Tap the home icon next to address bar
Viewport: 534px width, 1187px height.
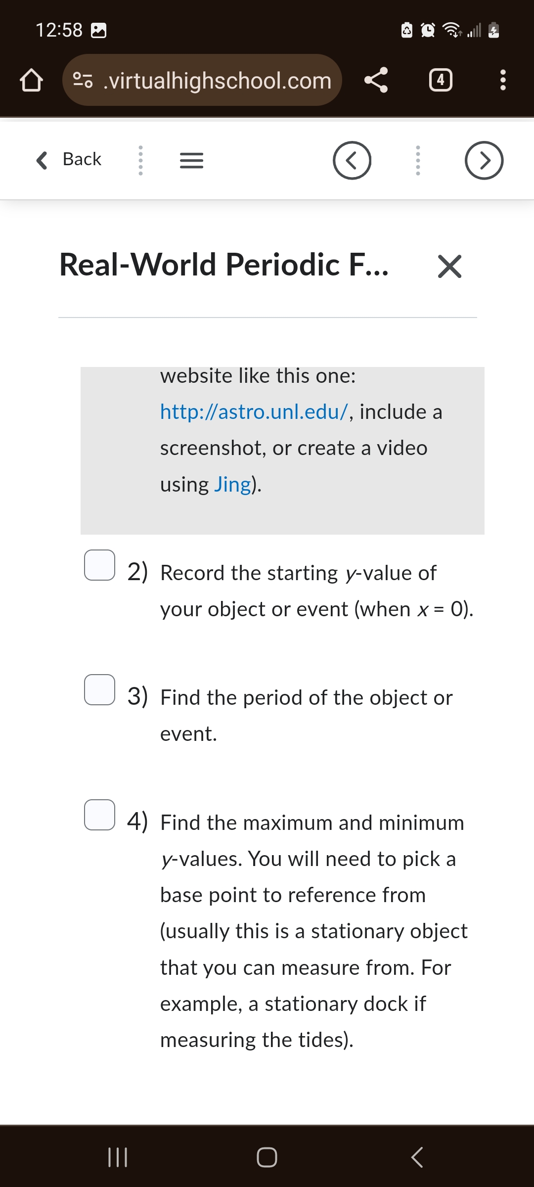pyautogui.click(x=31, y=80)
